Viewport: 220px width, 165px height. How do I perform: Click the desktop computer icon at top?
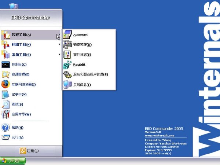click(x=14, y=6)
